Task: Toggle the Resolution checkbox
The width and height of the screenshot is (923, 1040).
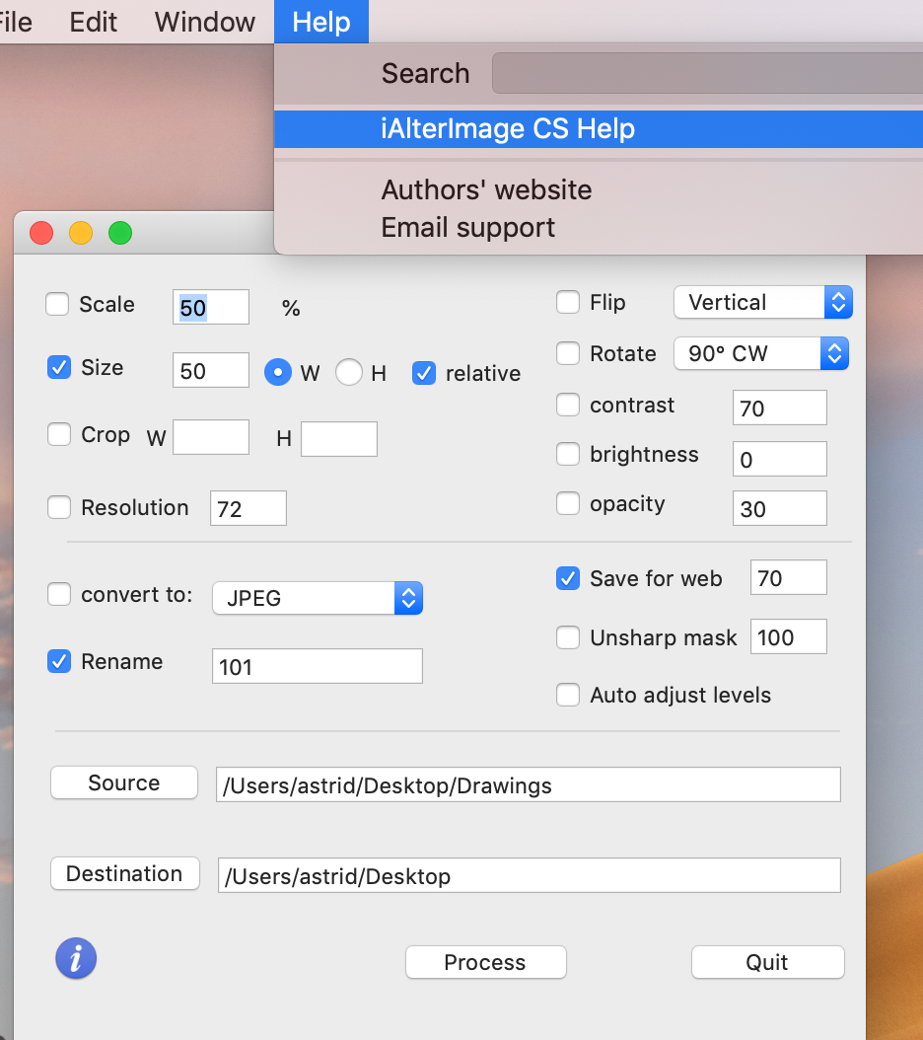Action: [59, 508]
